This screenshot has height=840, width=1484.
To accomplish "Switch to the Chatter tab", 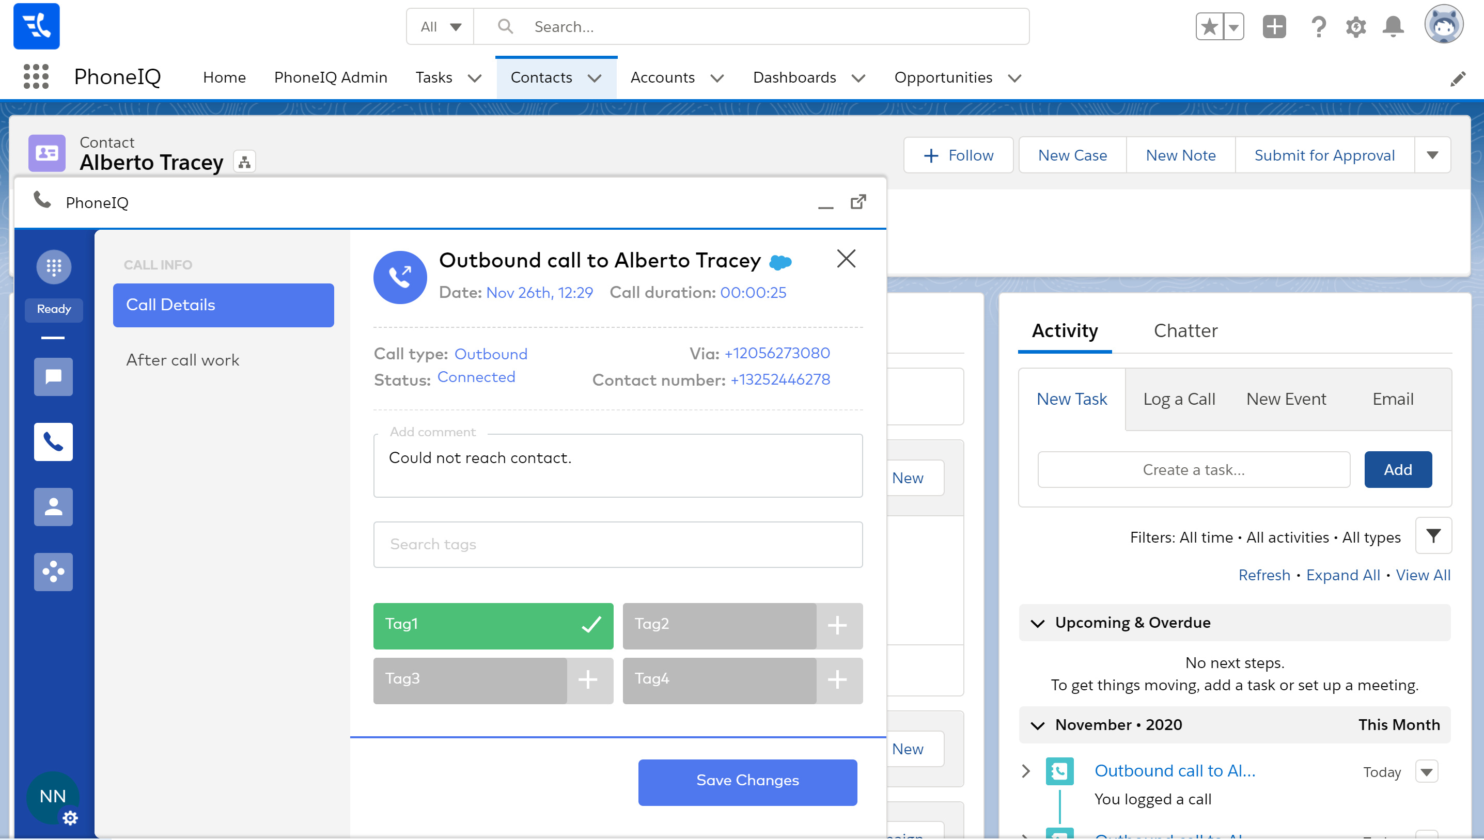I will [1185, 330].
